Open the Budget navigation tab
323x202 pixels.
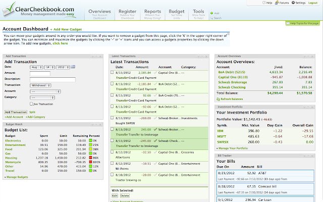point(177,14)
